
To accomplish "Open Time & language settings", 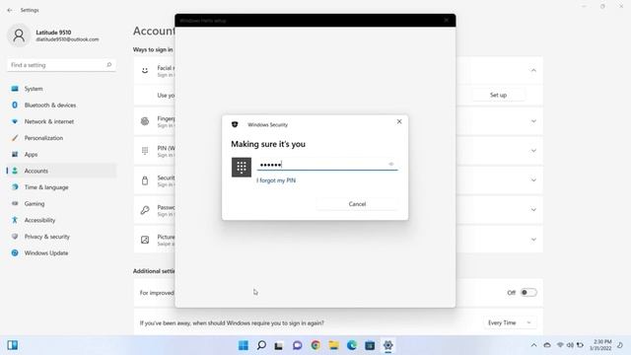I will (x=61, y=187).
